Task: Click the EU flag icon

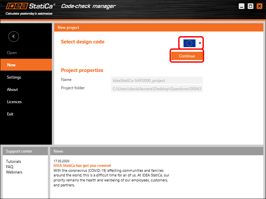Action: [x=189, y=43]
